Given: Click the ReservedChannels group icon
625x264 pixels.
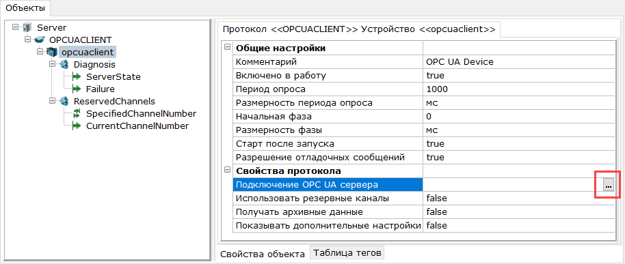Looking at the screenshot, I should [64, 102].
